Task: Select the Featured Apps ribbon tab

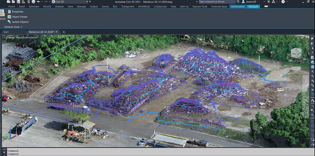Action: point(219,6)
